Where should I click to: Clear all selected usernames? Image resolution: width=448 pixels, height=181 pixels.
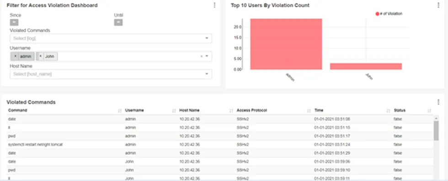click(x=202, y=57)
